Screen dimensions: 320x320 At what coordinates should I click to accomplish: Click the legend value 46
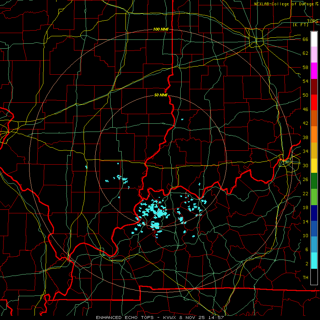305,110
